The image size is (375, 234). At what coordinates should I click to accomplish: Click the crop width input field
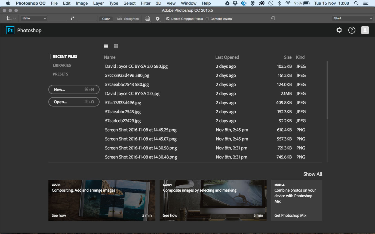[58, 18]
